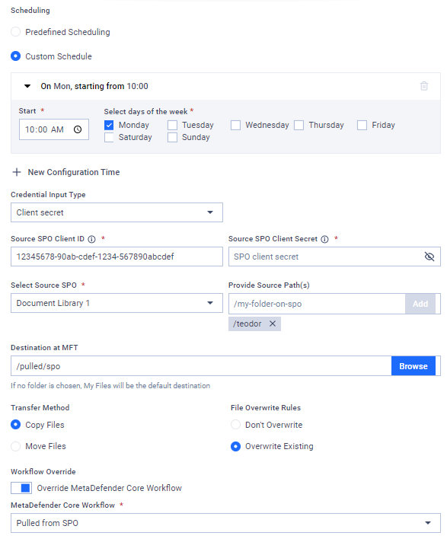Screen dimensions: 447x542
Task: Click Add button for source path
Action: [x=420, y=304]
